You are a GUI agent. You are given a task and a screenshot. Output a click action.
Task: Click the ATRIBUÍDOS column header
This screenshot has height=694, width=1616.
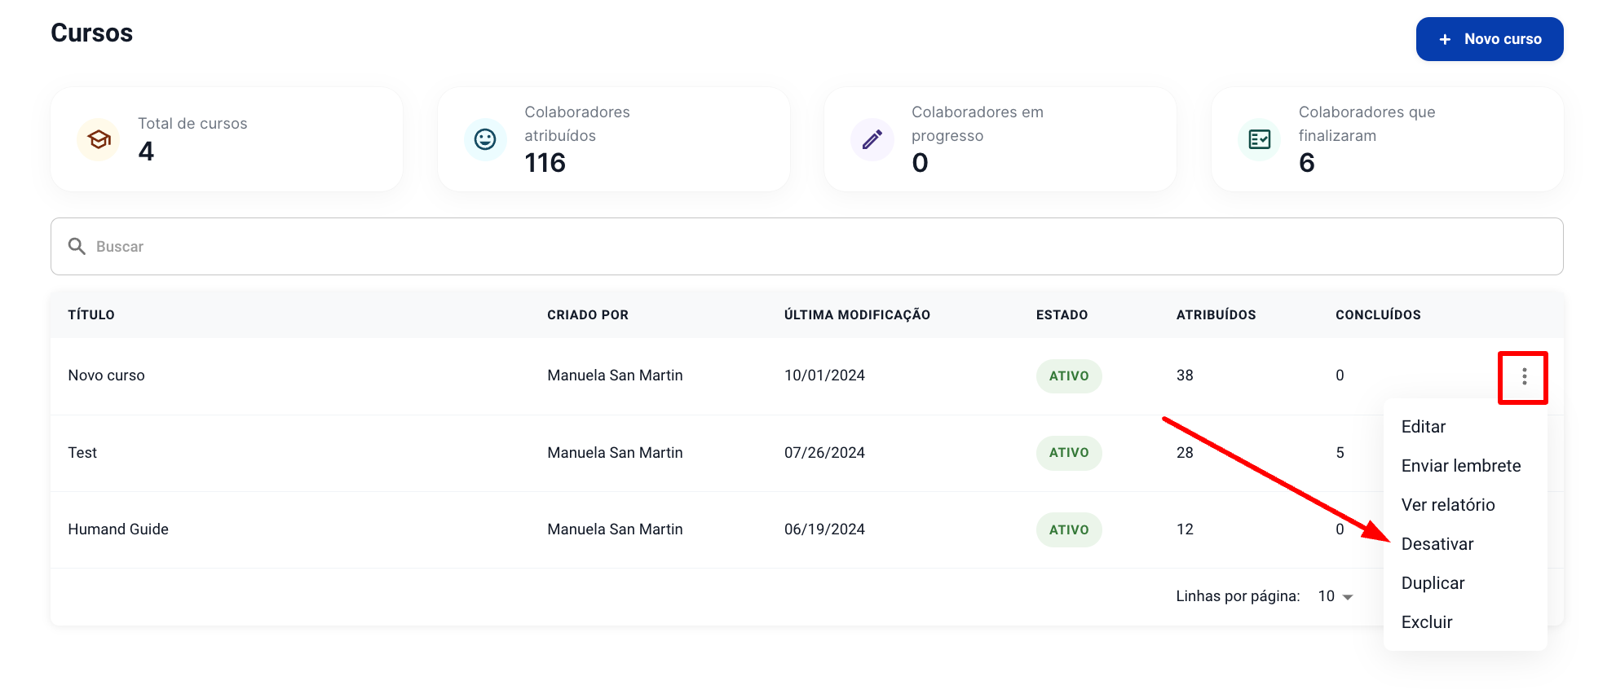[x=1216, y=315]
